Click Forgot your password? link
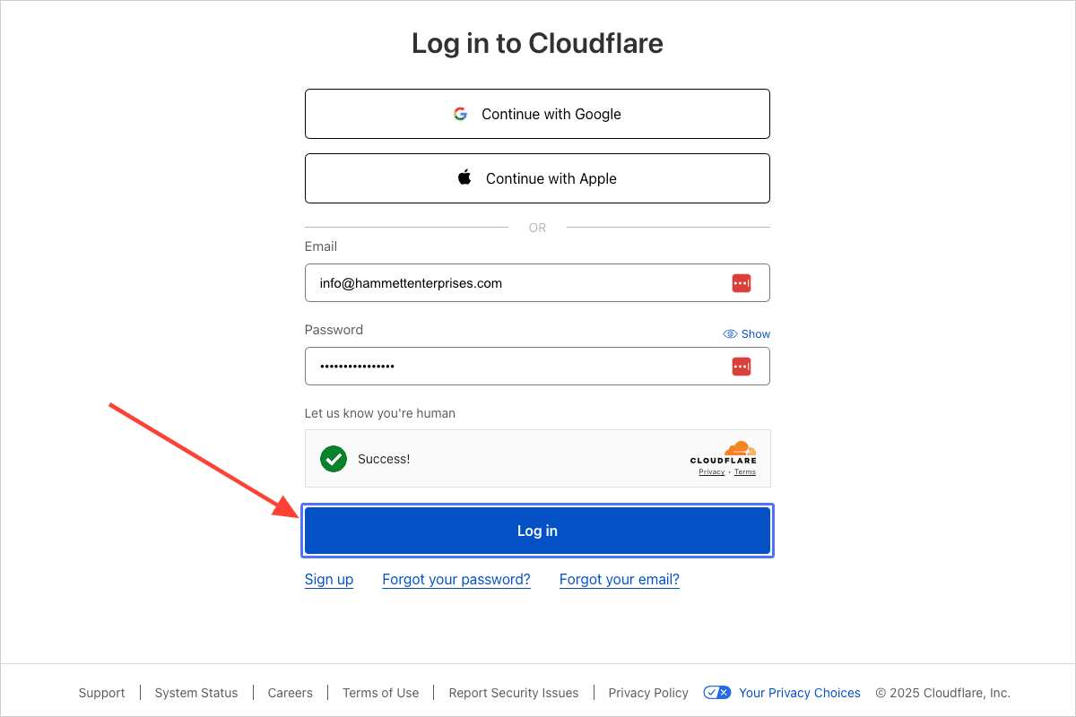 coord(456,580)
